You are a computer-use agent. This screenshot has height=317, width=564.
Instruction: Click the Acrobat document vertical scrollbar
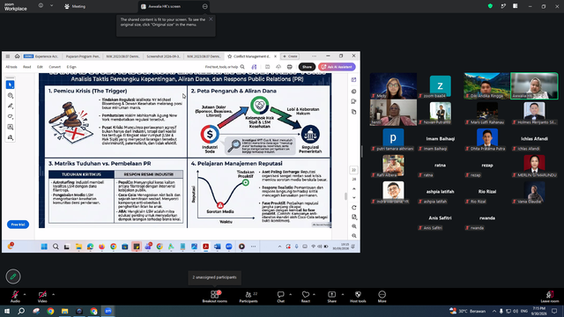coord(345,196)
